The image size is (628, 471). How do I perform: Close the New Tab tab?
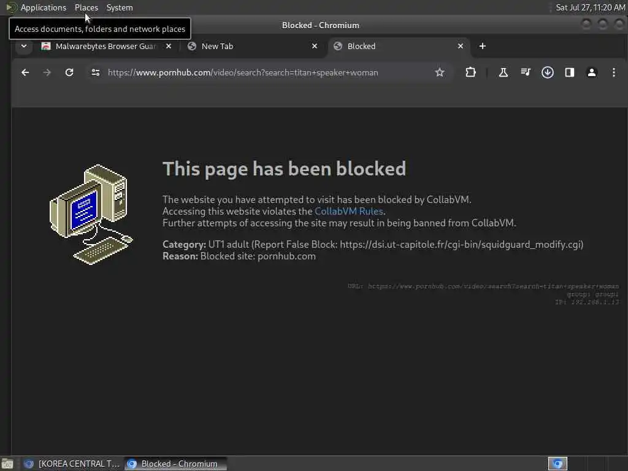(x=315, y=46)
